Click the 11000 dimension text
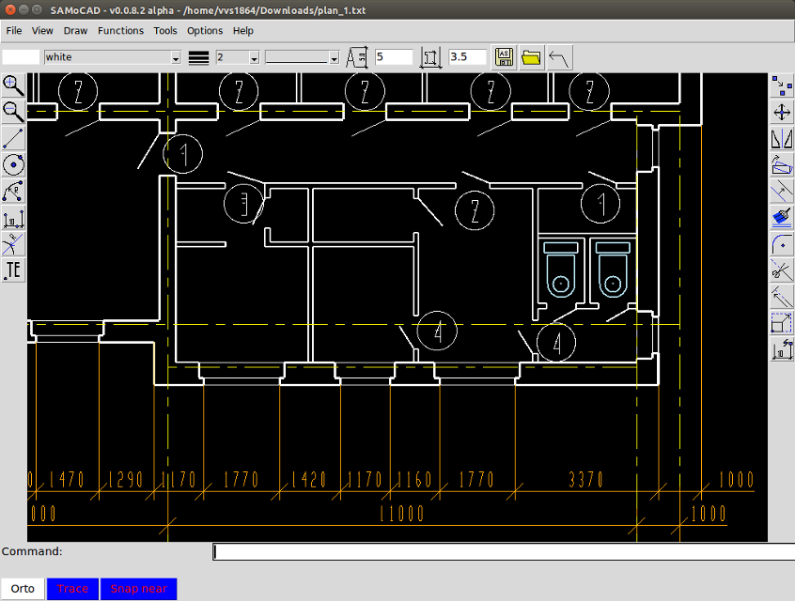 (401, 514)
